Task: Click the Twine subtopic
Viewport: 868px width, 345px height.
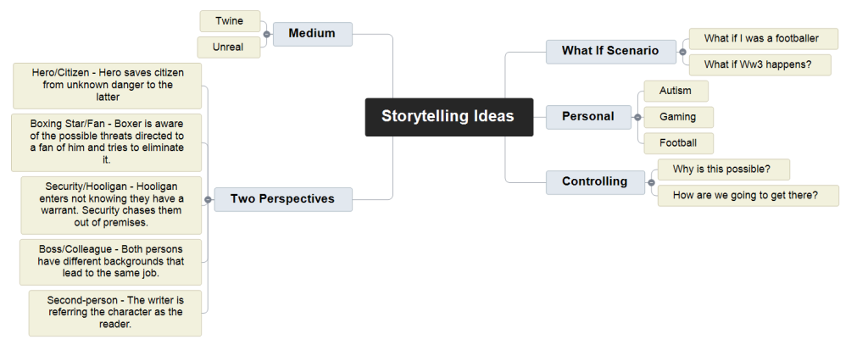Action: (230, 21)
